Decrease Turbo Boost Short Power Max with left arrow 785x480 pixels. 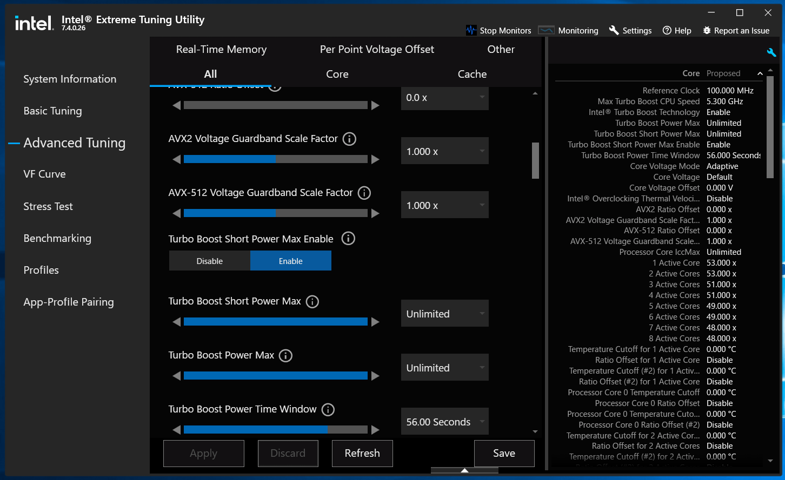176,322
